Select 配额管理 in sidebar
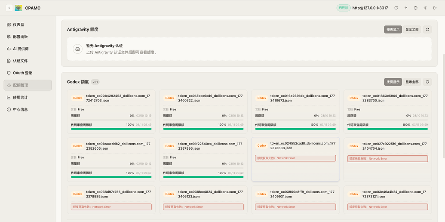 (28, 85)
